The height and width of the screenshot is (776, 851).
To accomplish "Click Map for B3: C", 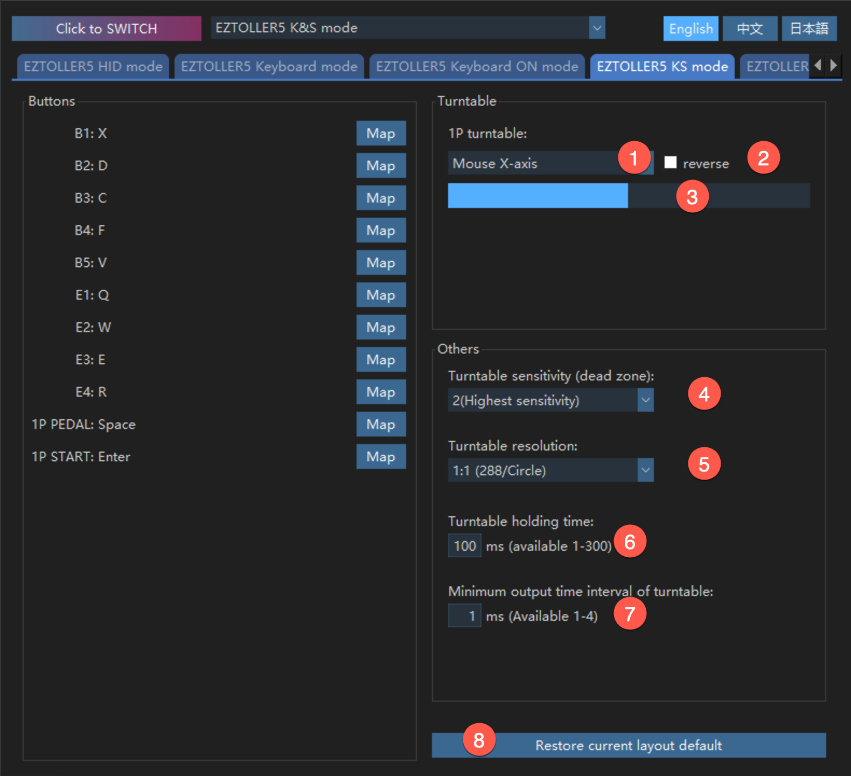I will pyautogui.click(x=381, y=198).
